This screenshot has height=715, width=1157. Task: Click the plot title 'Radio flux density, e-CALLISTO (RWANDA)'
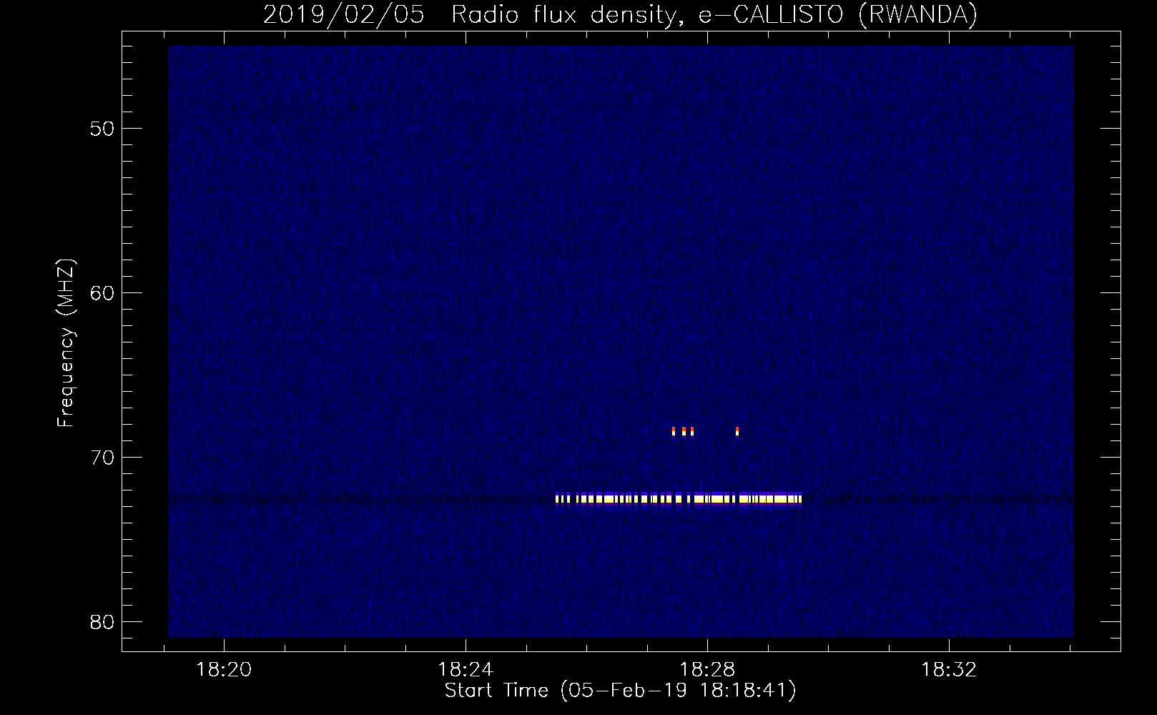coord(714,14)
